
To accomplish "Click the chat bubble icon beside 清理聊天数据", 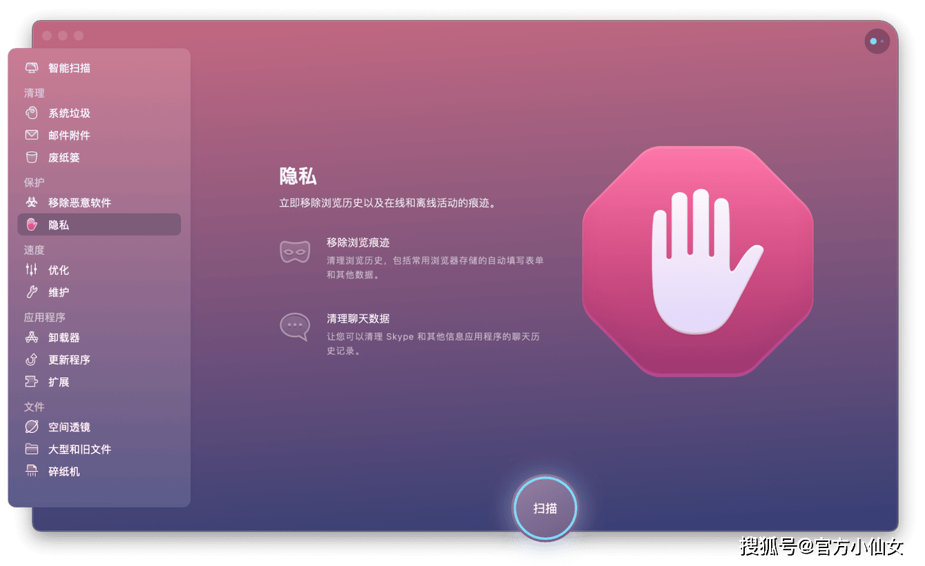I will coord(295,327).
